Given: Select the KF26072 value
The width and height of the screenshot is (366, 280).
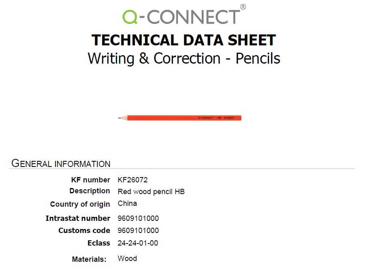Looking at the screenshot, I should point(133,180).
